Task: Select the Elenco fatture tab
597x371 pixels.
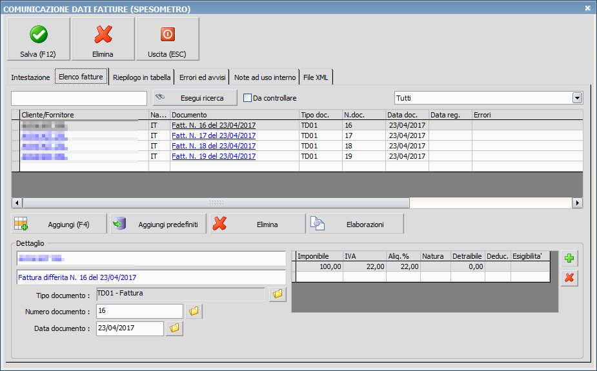Action: pos(81,77)
